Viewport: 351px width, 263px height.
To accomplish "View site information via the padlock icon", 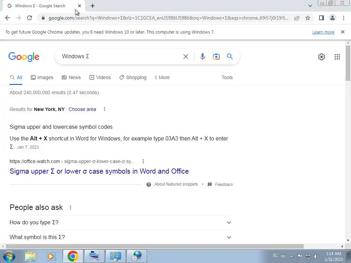I will point(43,18).
